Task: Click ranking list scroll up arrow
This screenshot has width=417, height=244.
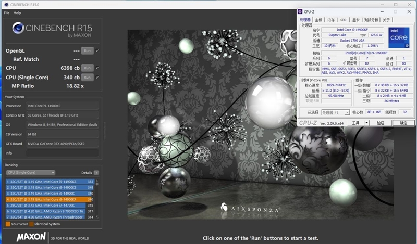Action: [97, 181]
